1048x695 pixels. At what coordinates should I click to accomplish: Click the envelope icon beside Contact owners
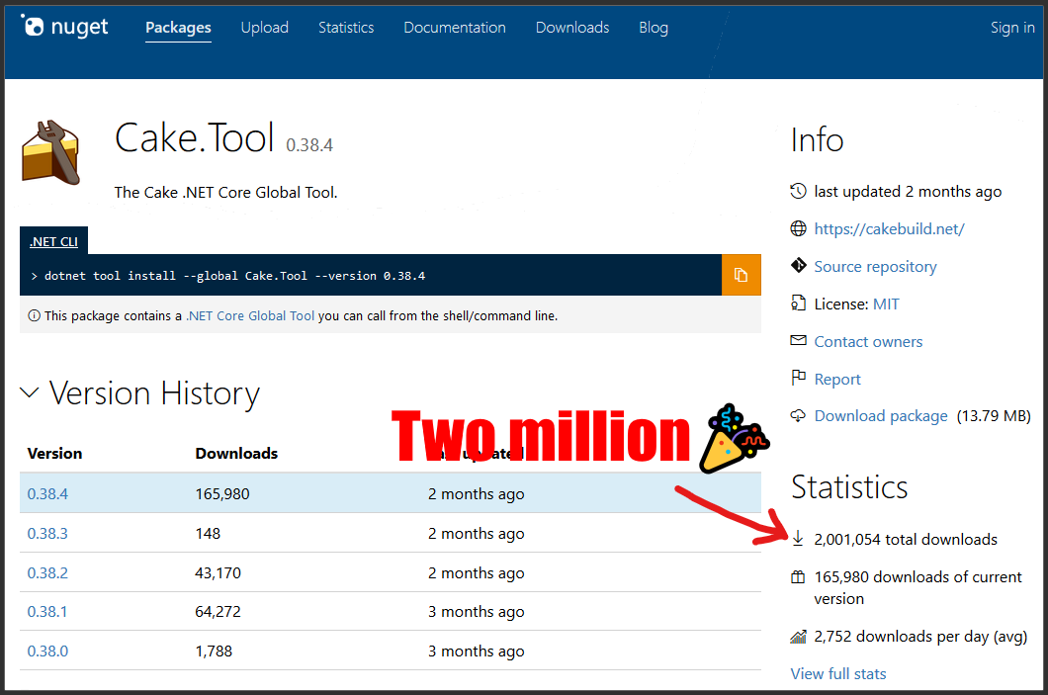pyautogui.click(x=798, y=340)
